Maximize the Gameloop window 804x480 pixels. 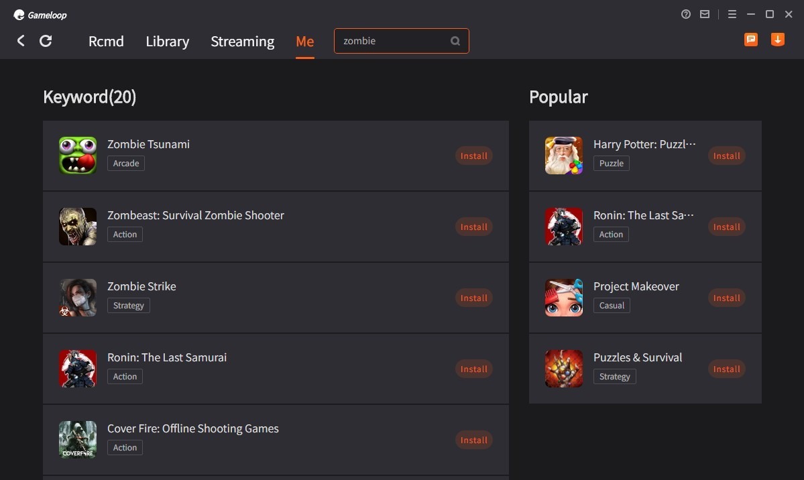770,14
